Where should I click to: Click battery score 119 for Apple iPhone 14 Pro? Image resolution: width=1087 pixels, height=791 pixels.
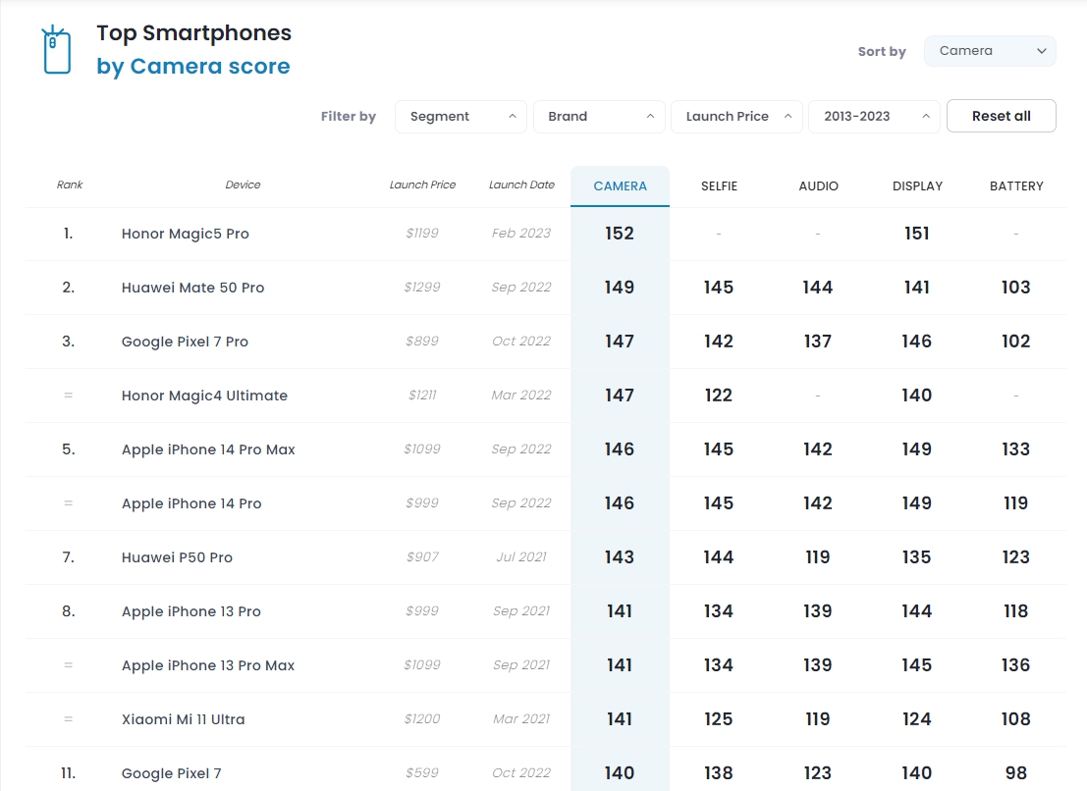pyautogui.click(x=1015, y=503)
